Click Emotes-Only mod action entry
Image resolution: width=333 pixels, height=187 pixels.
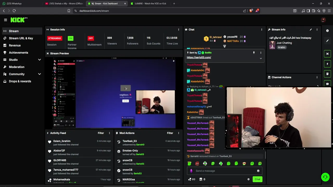[149, 152]
